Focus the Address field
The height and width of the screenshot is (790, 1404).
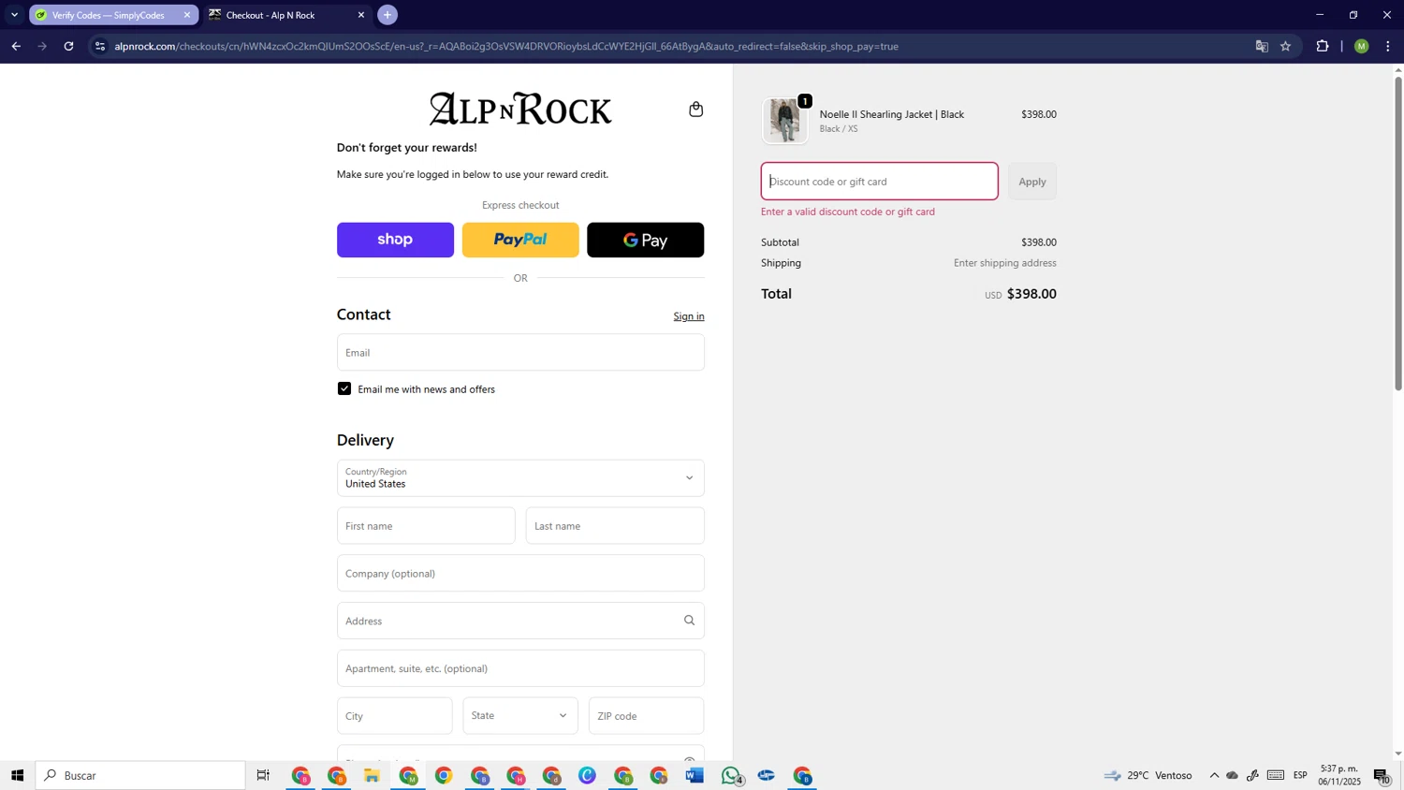(520, 621)
